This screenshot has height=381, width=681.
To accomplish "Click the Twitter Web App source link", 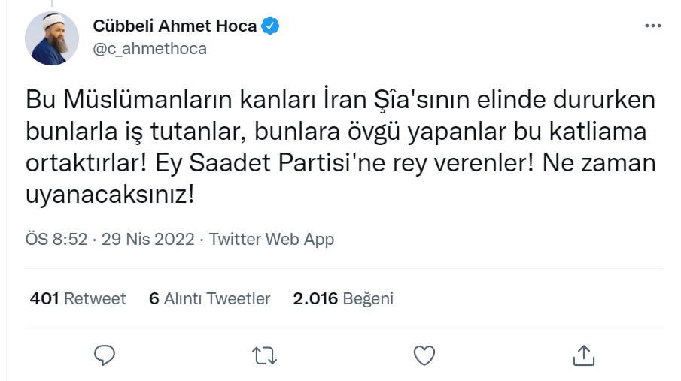I will click(271, 240).
